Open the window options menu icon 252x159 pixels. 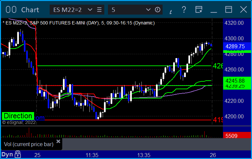[x=199, y=10]
